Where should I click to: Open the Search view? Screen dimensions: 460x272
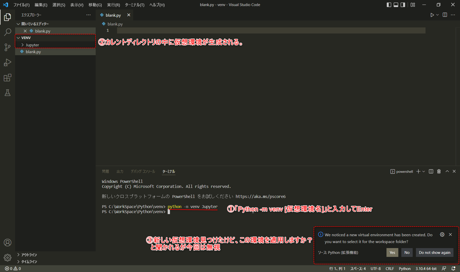point(8,32)
